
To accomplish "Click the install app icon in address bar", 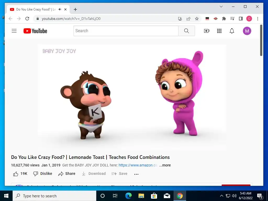I will coord(180,19).
